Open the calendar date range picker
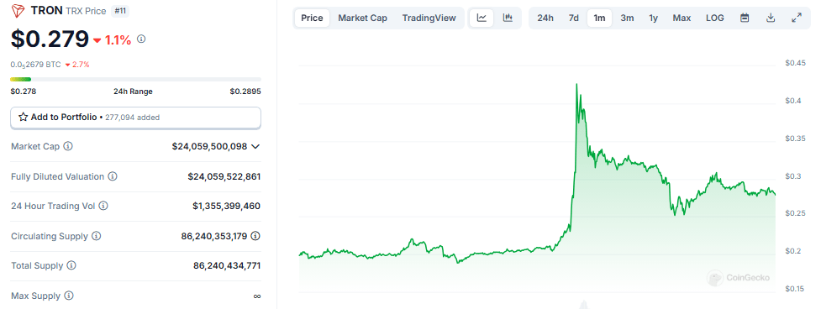This screenshot has height=309, width=821. (x=745, y=18)
